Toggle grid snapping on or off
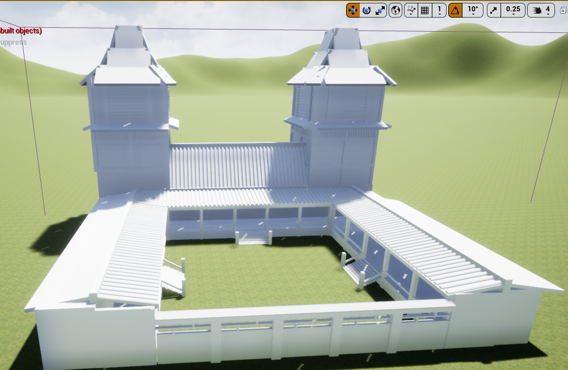Viewport: 568px width, 370px height. 424,10
